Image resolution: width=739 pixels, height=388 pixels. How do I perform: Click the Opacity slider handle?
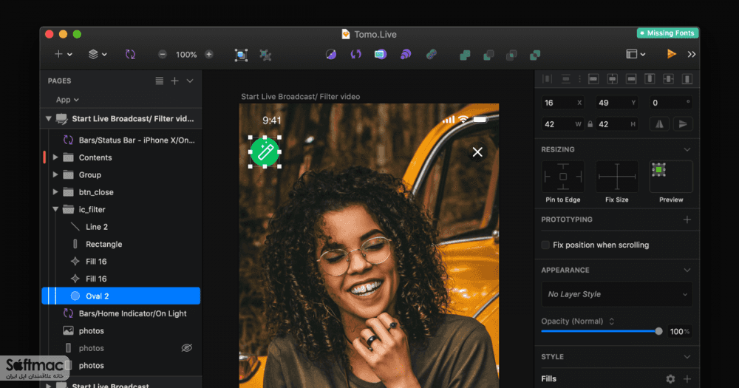(658, 331)
